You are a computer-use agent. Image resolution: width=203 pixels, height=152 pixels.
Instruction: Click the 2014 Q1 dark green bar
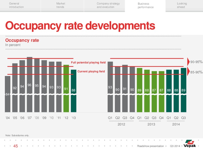169,91
